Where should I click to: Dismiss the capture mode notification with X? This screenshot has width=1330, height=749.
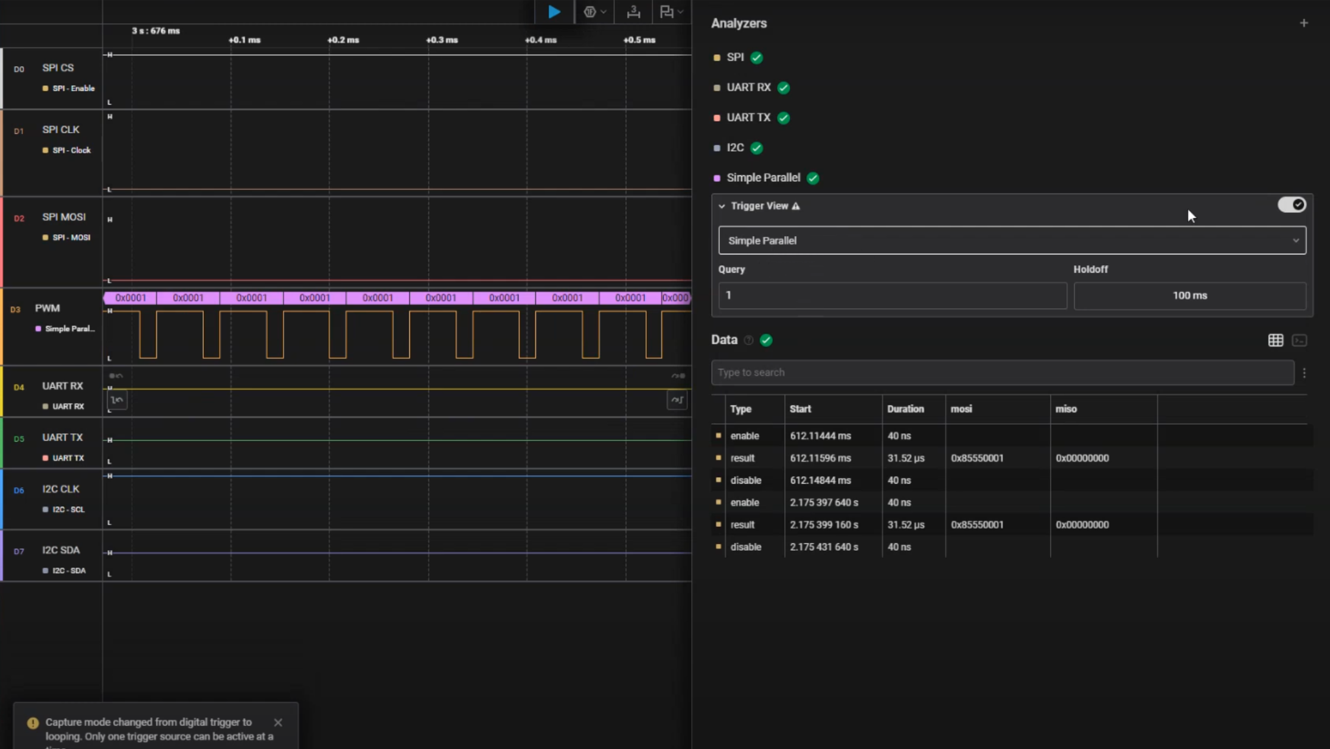point(279,722)
